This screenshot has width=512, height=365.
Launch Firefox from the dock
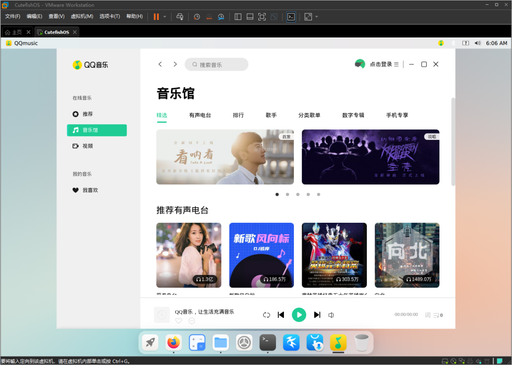tap(174, 342)
